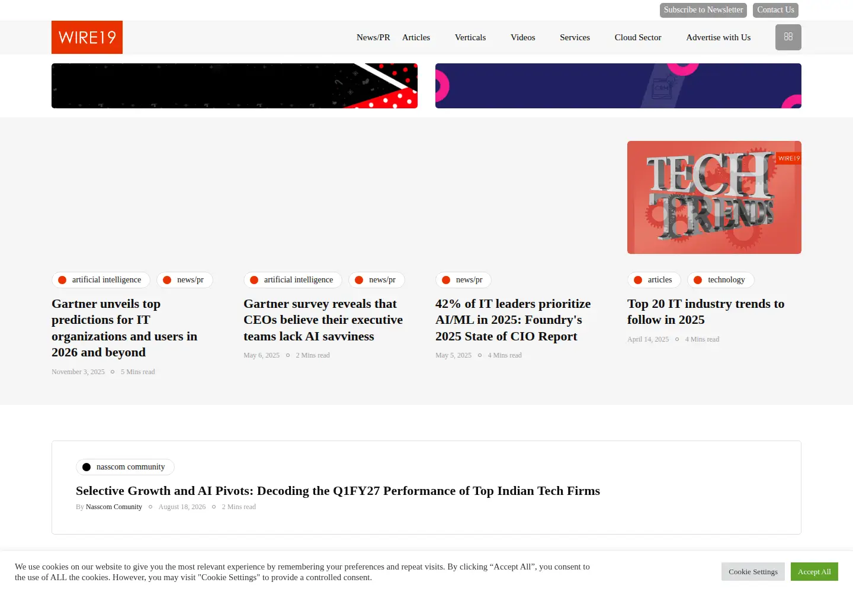Screen dimensions: 853x592
Task: Open Gartner survey CEOs AI savviness headline
Action: (323, 320)
